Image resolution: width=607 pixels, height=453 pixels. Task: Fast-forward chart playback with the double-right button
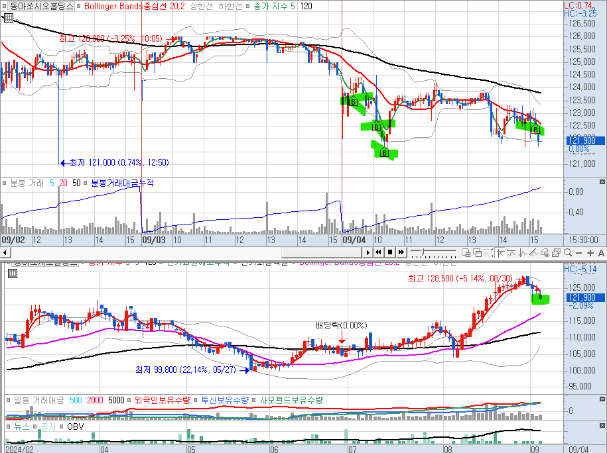(x=401, y=252)
